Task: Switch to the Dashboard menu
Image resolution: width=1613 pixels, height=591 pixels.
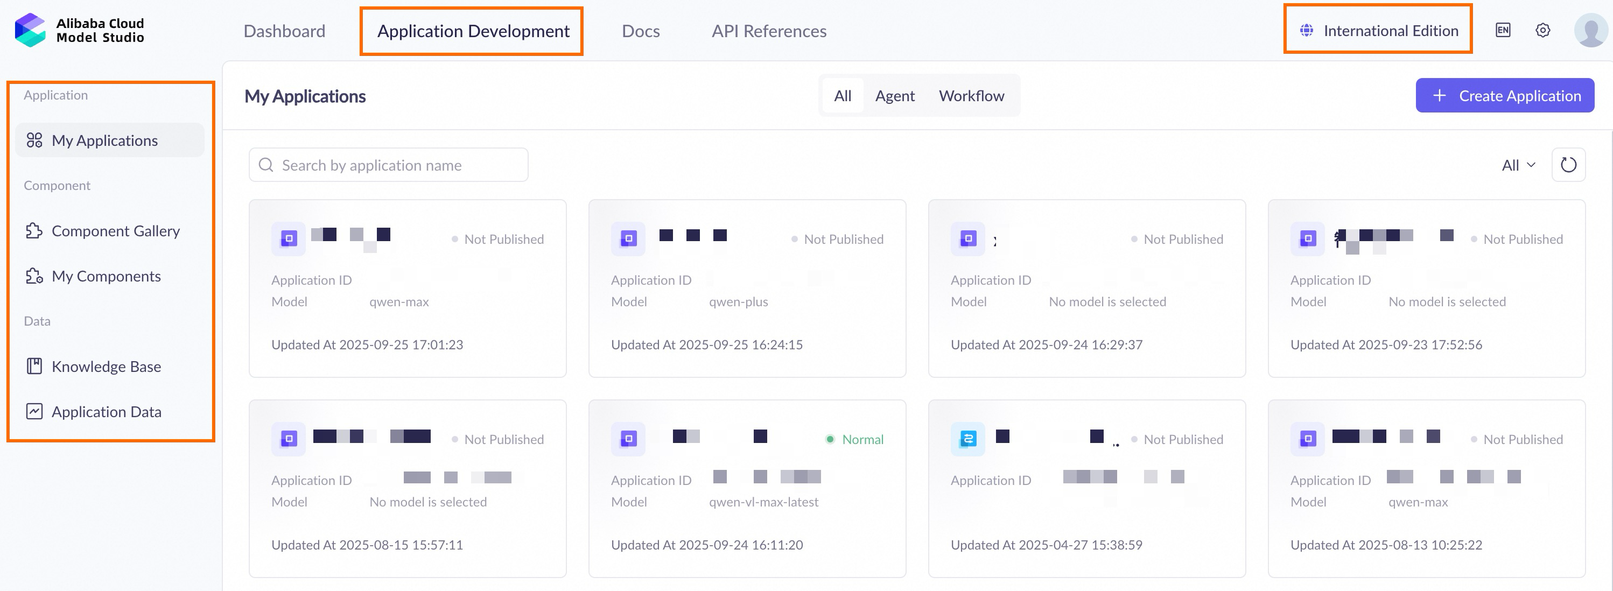Action: (284, 31)
